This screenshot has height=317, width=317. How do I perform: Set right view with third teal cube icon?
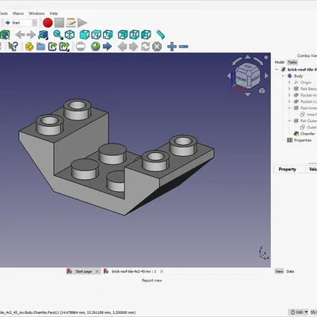pyautogui.click(x=108, y=35)
